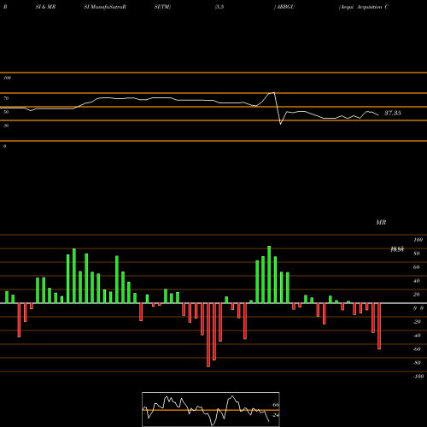
Task: Click the -60 label on MR scale
Action: tap(417, 349)
